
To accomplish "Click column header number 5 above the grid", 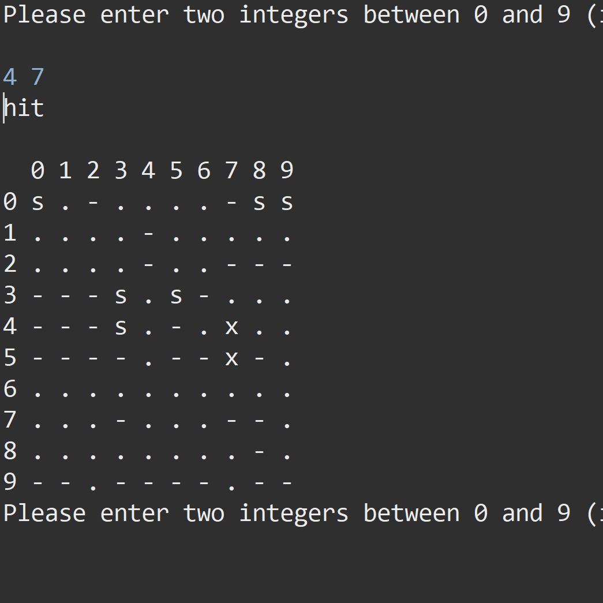I will click(x=176, y=170).
